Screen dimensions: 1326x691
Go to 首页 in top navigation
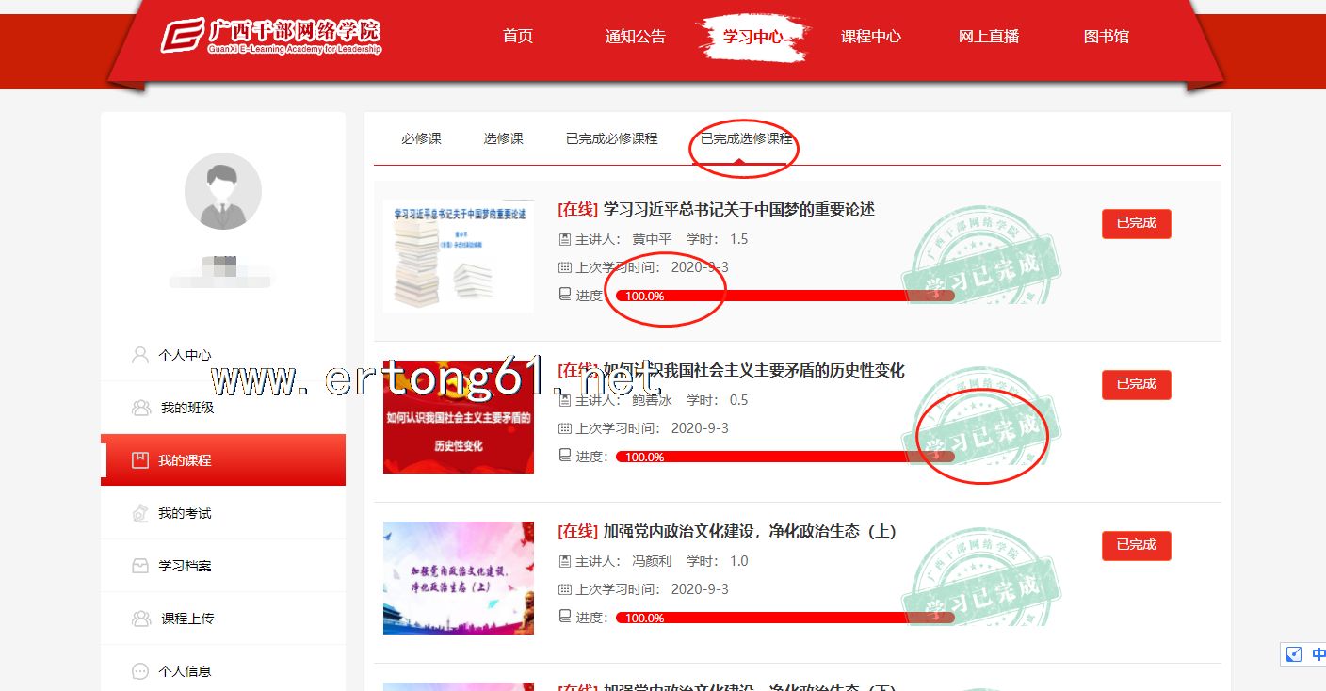pos(518,37)
